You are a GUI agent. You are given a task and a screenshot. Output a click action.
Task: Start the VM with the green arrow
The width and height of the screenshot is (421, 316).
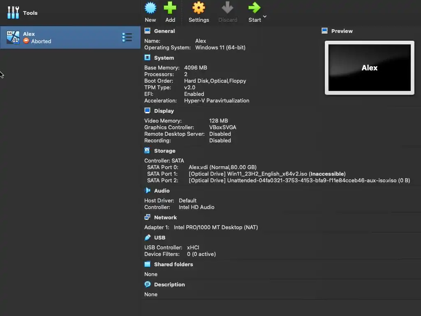pos(254,8)
